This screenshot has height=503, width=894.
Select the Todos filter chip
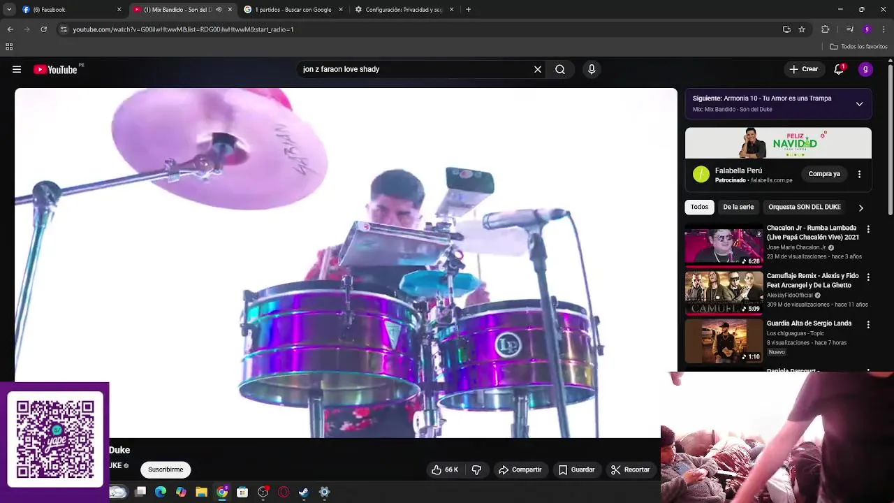click(699, 207)
